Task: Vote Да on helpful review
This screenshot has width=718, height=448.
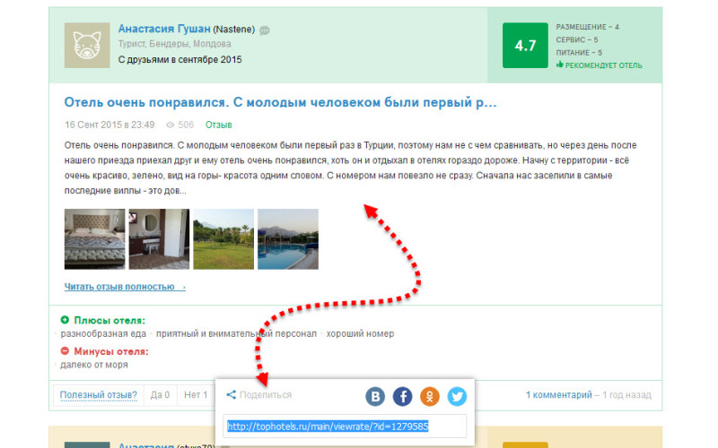Action: click(x=160, y=394)
